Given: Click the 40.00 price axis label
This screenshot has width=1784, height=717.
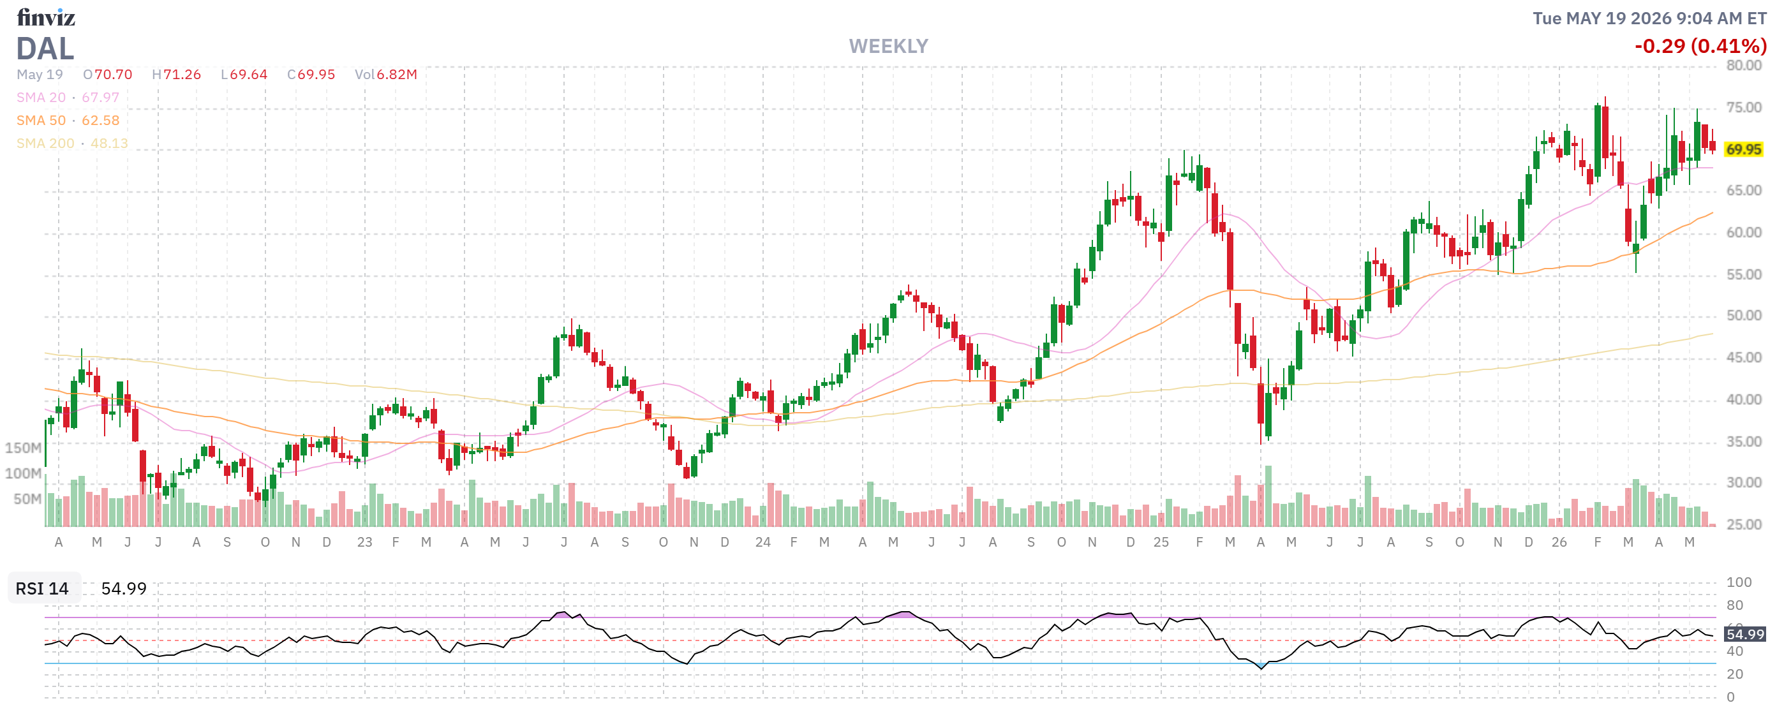Looking at the screenshot, I should (1743, 399).
